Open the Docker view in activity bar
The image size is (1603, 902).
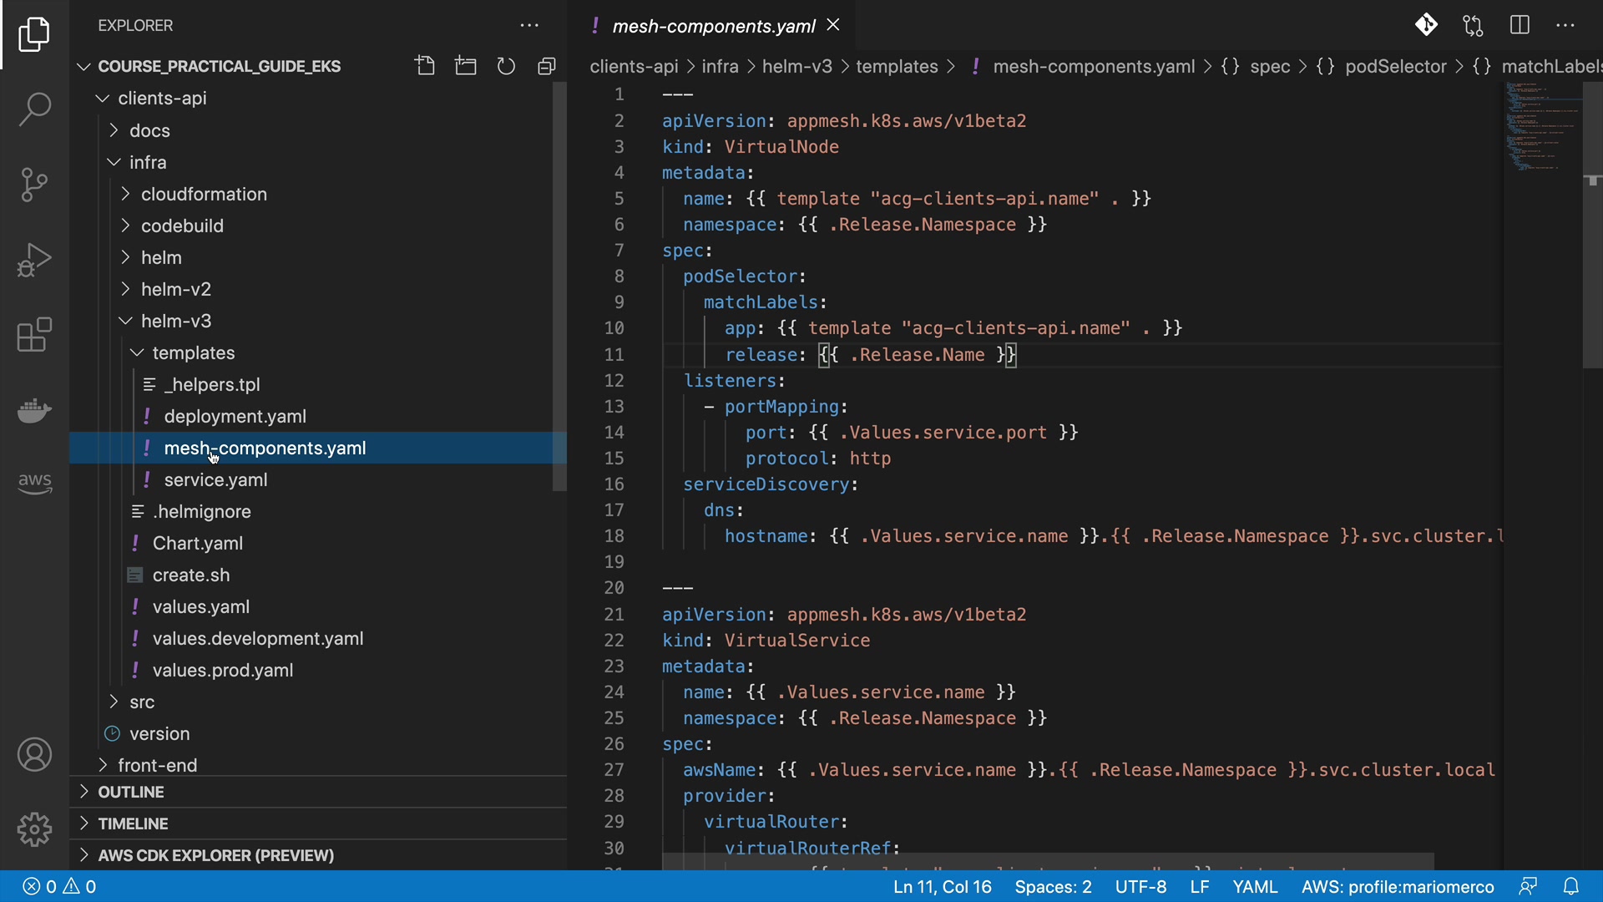(x=34, y=410)
